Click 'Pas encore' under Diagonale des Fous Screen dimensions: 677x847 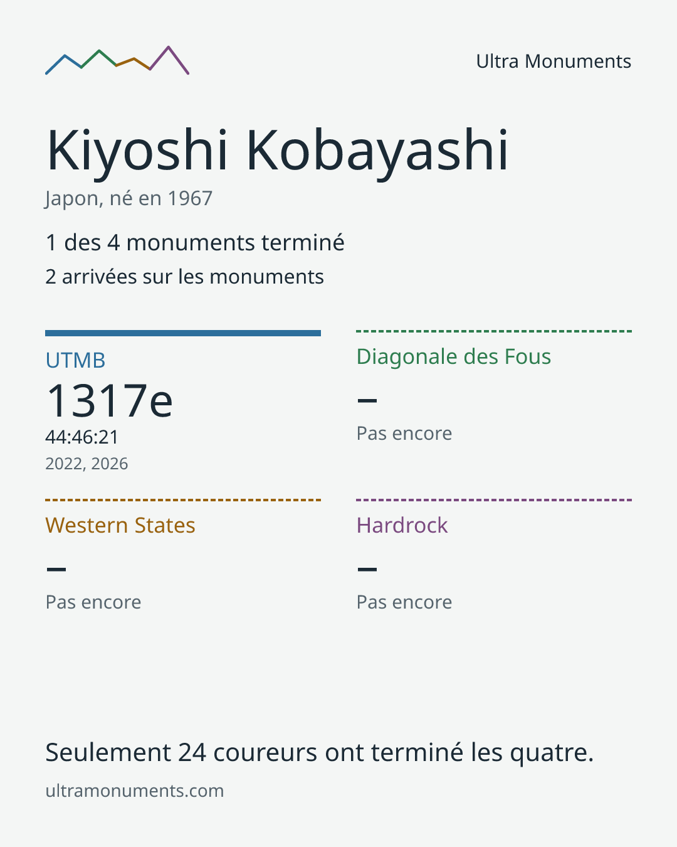click(x=404, y=434)
